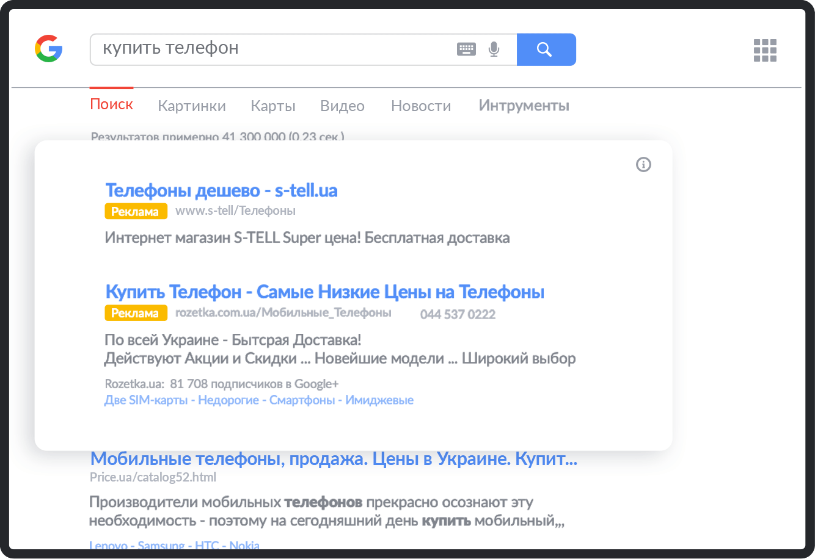The height and width of the screenshot is (559, 815).
Task: Open the Телефоны дешево s-tell.ua ad link
Action: pos(221,190)
